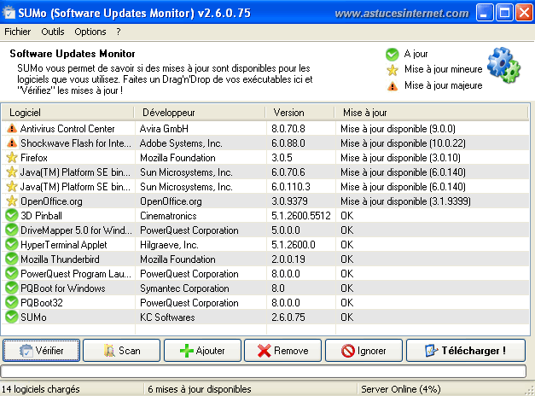Click the green check icon beside 3D Pinball
Screen dimensions: 535x396
(x=12, y=215)
